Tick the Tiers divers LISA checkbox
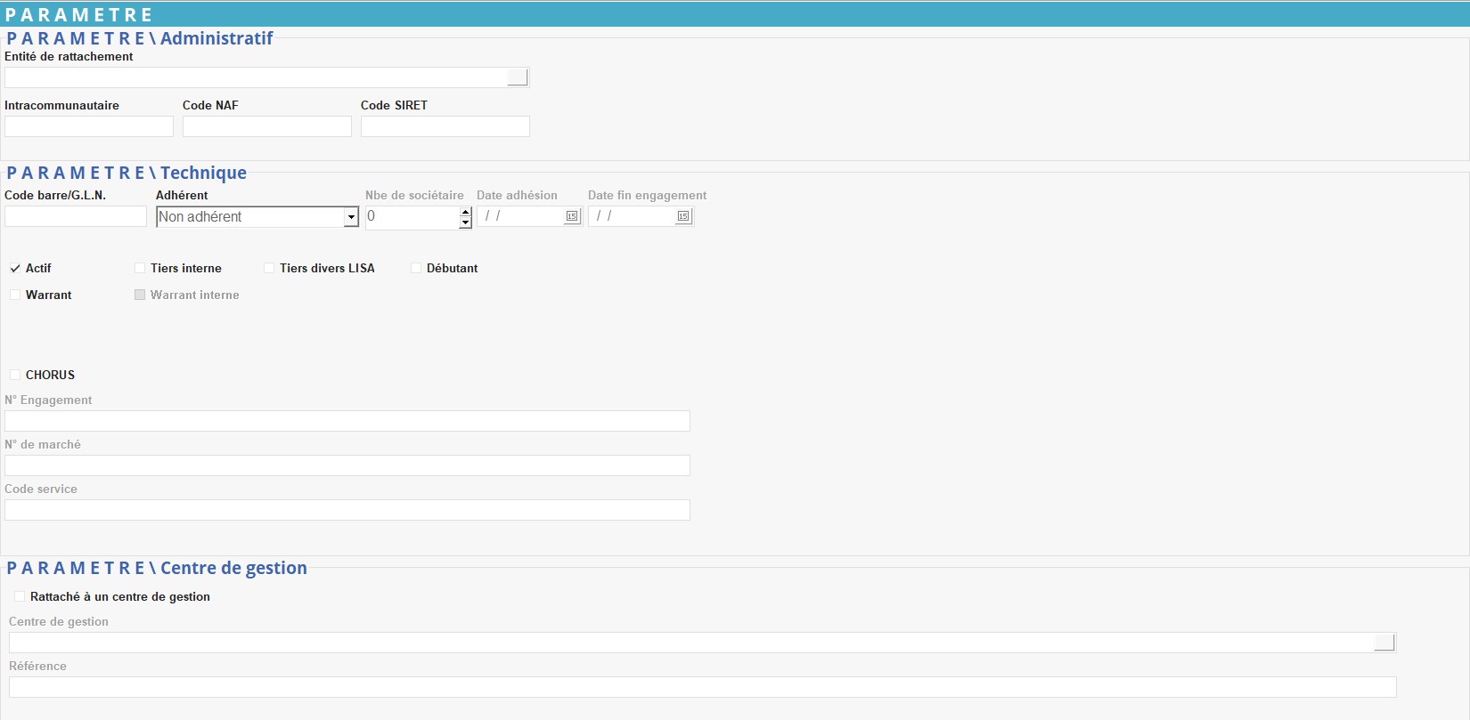This screenshot has width=1470, height=720. pyautogui.click(x=269, y=268)
